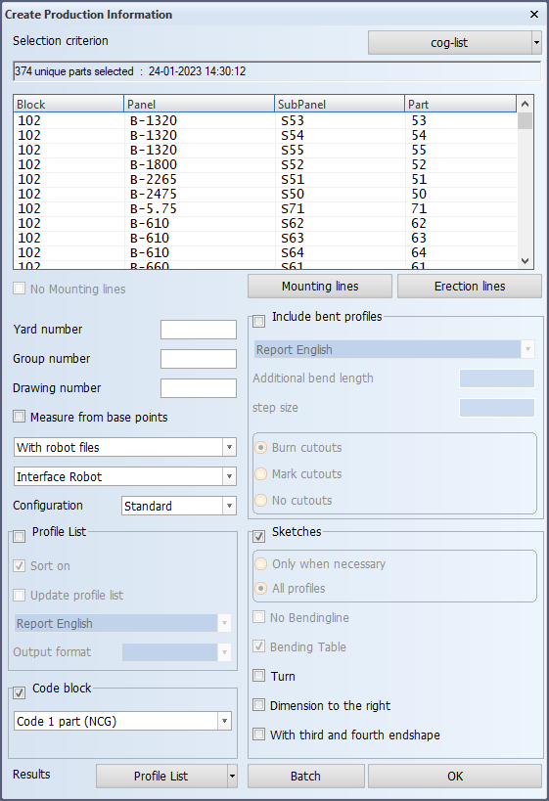This screenshot has height=801, width=549.
Task: Click the No Mounting lines checkbox
Action: (x=19, y=289)
